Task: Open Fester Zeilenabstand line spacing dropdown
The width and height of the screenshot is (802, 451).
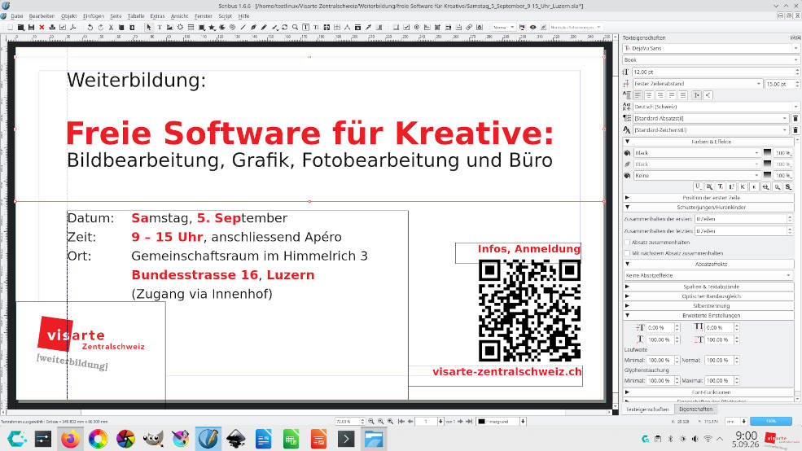Action: tap(698, 83)
